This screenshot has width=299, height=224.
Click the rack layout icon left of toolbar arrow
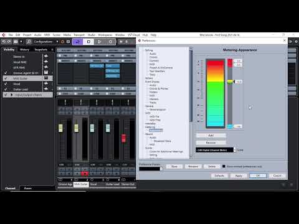point(16,42)
